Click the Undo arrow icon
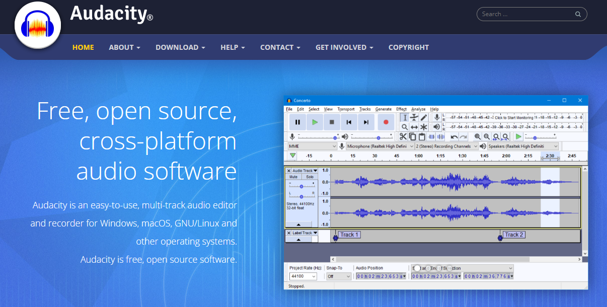Viewport: 607px width, 307px height. click(454, 136)
